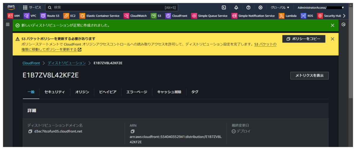This screenshot has width=356, height=150.
Task: Switch to the エラーページ tab
Action: tap(137, 92)
